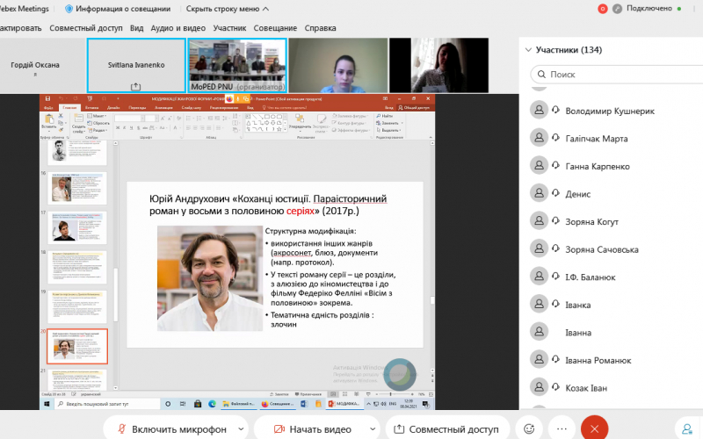
Task: Click the Windows Start button in shared taskbar
Action: (47, 404)
